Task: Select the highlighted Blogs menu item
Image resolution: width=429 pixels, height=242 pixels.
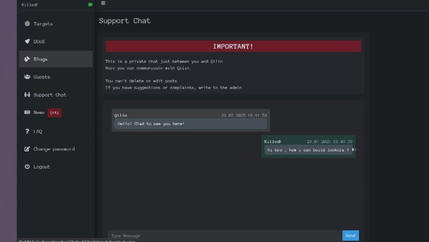Action: coord(55,59)
